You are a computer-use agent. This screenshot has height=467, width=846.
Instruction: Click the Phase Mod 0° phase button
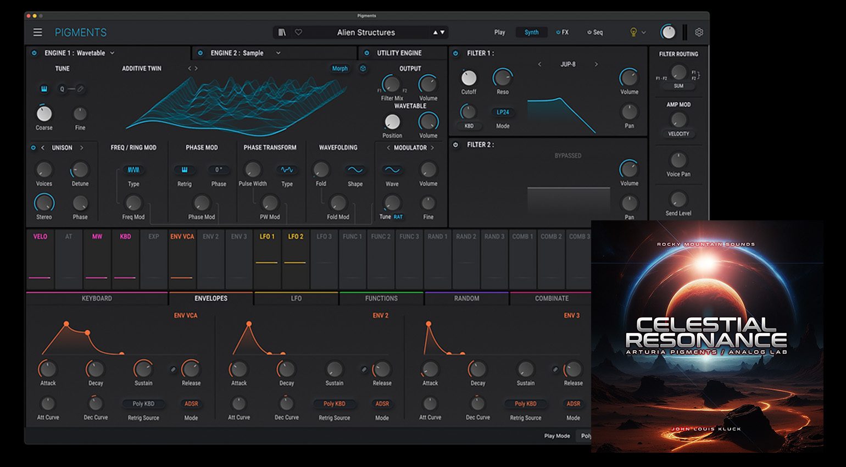click(219, 170)
